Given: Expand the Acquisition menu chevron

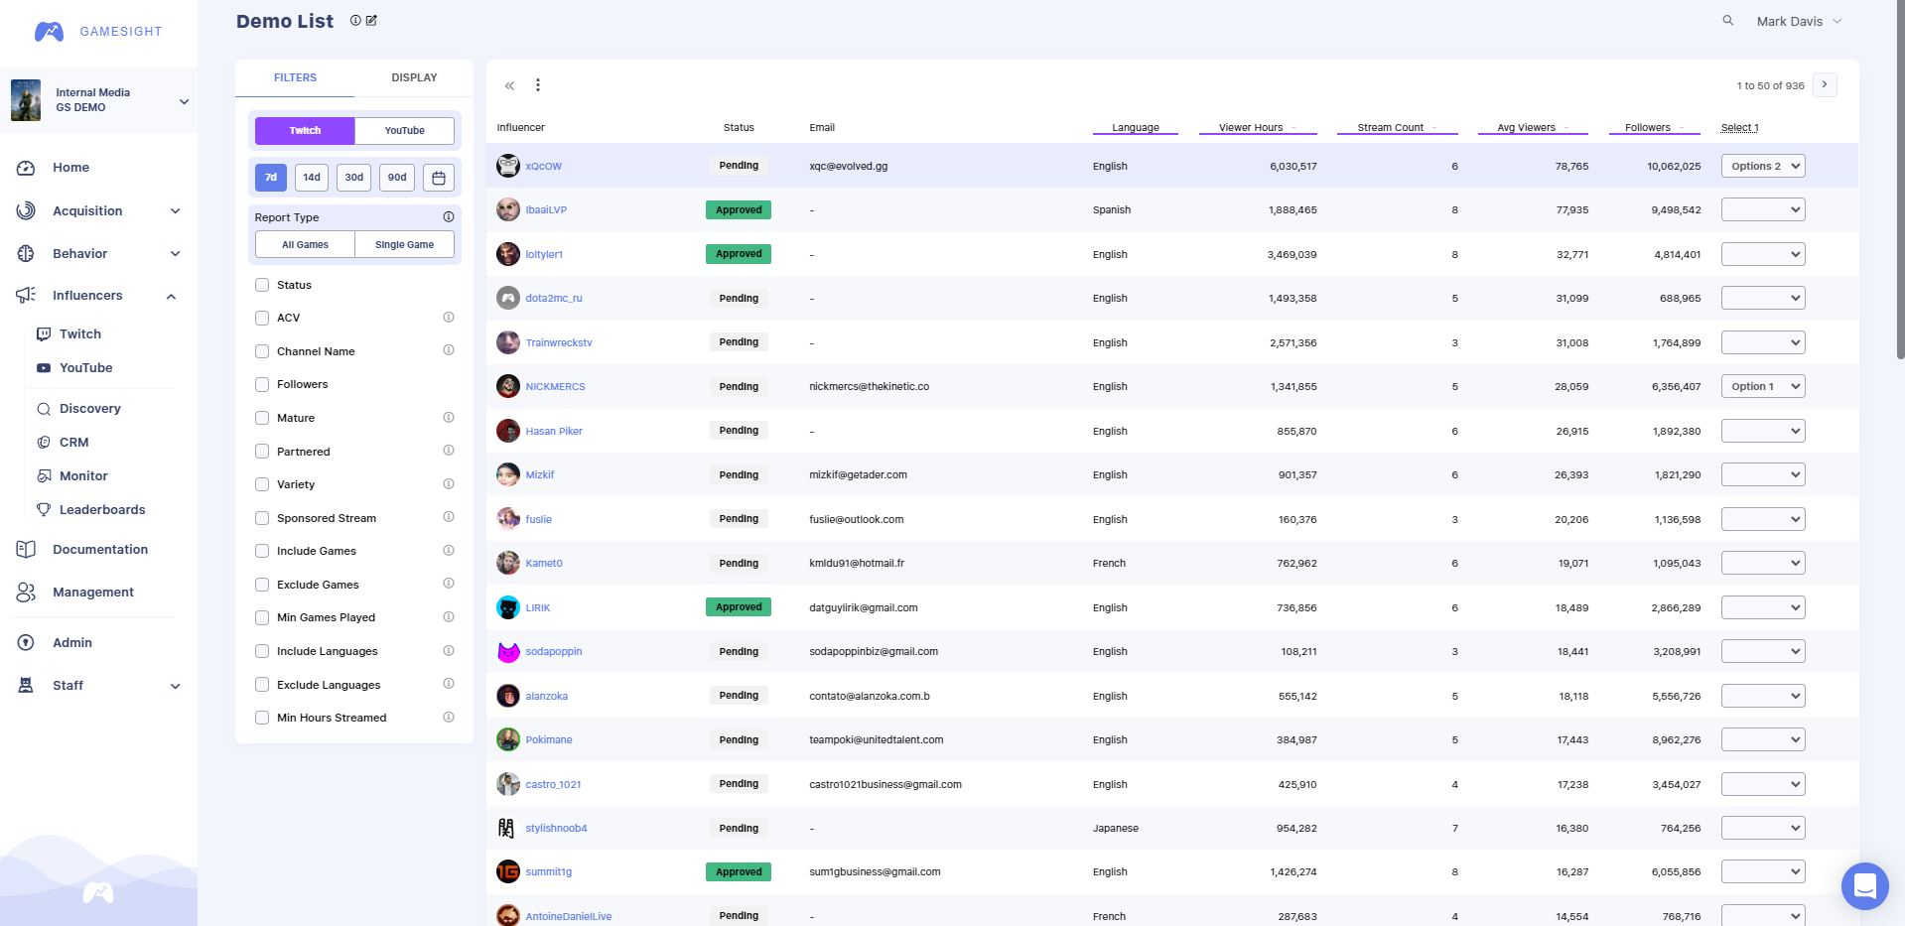Looking at the screenshot, I should tap(176, 211).
